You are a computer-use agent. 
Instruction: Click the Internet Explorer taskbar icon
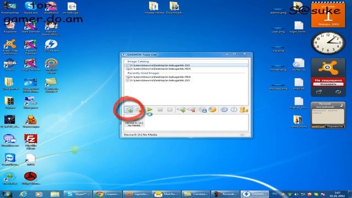click(23, 194)
